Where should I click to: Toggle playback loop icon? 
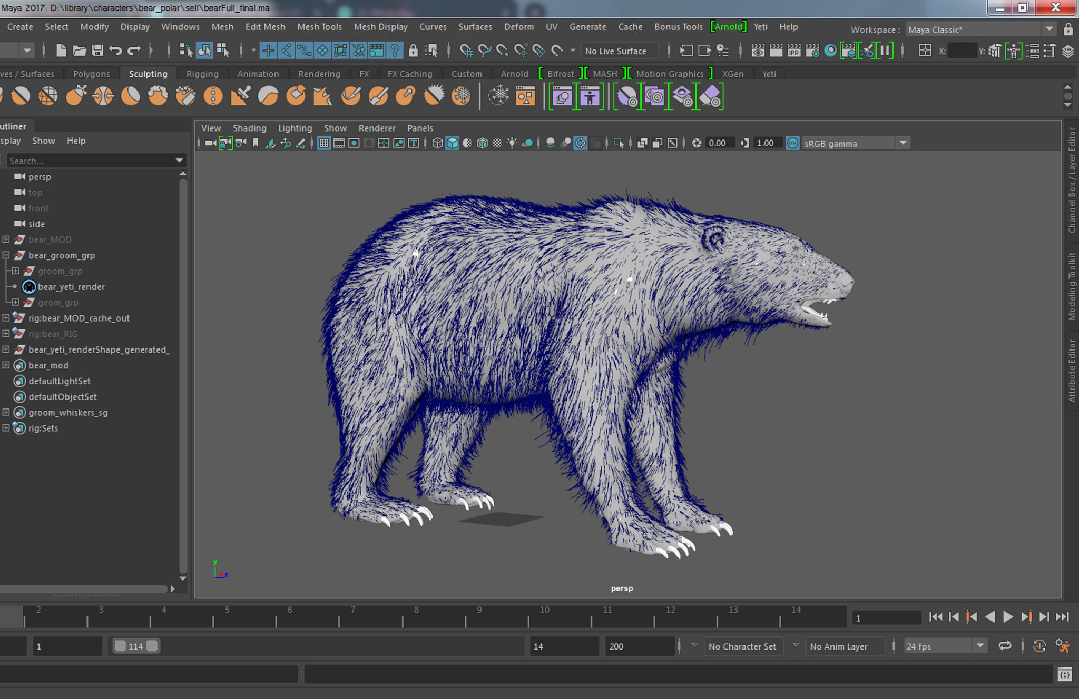pyautogui.click(x=1005, y=646)
